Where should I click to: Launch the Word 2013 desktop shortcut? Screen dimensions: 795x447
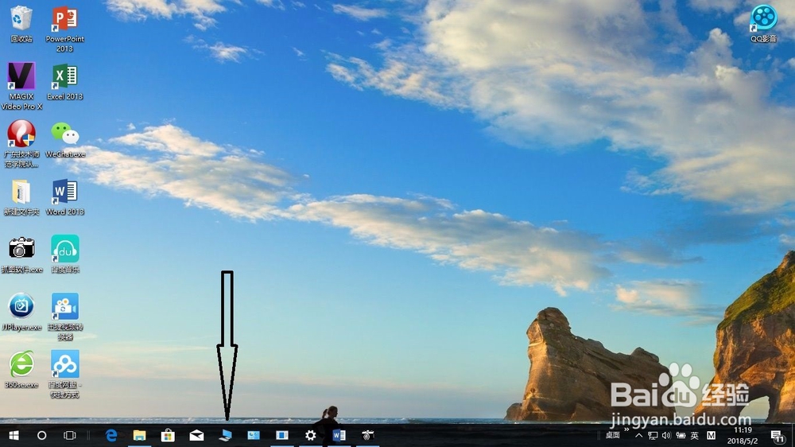click(x=64, y=197)
